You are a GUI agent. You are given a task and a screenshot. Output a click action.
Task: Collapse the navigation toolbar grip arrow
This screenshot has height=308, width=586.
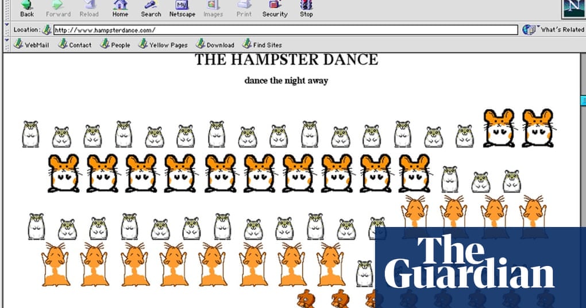[x=7, y=25]
